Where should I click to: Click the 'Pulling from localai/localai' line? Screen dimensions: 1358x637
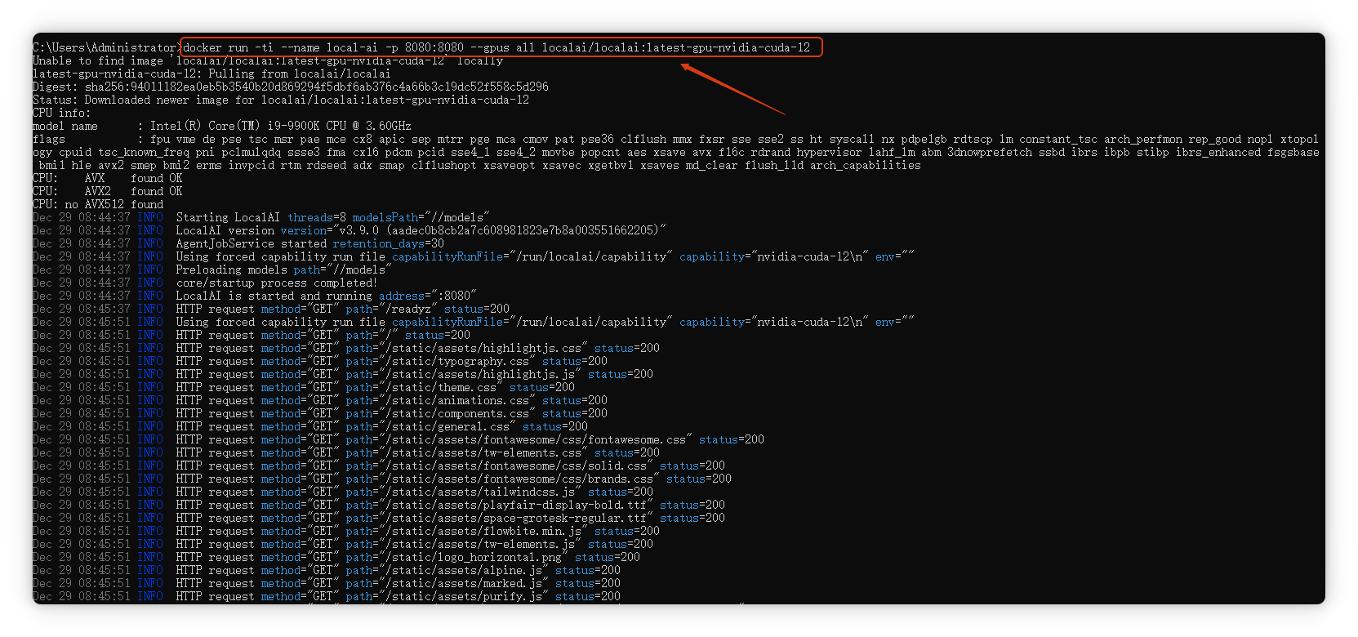tap(211, 73)
